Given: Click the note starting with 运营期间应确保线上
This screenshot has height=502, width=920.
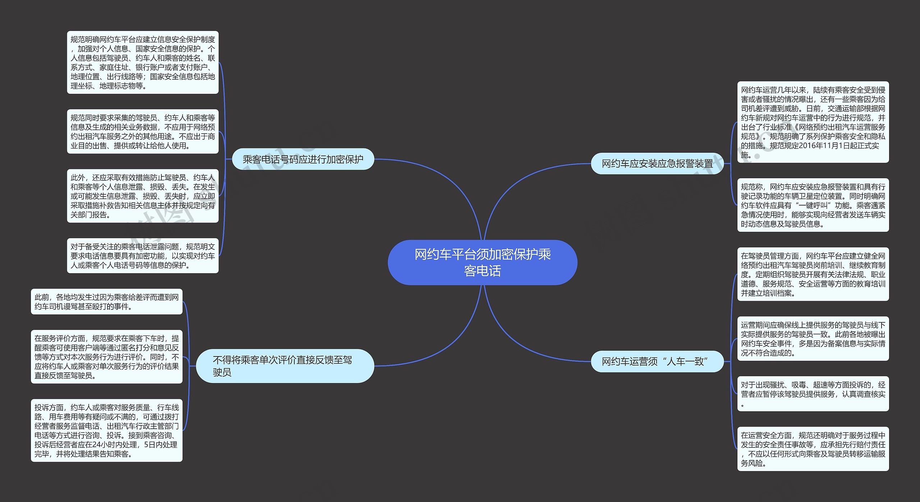Looking at the screenshot, I should tap(813, 338).
